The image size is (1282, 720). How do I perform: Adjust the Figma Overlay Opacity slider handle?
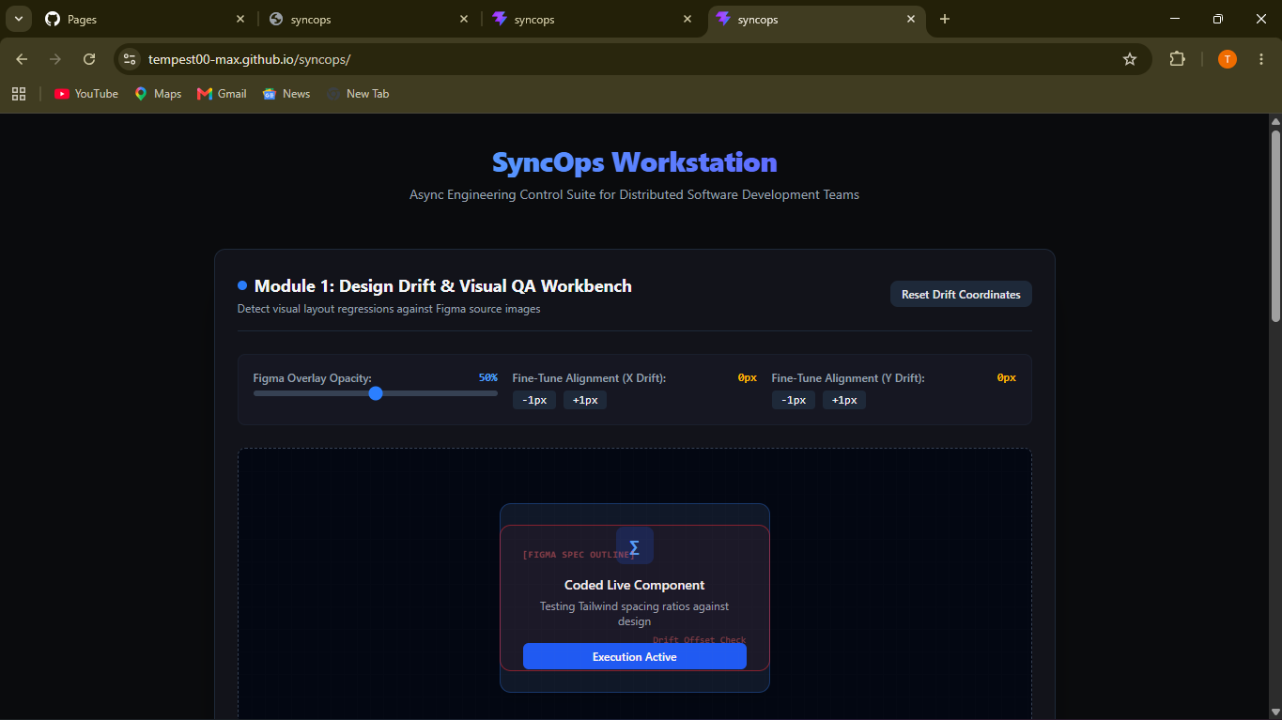[x=376, y=393]
